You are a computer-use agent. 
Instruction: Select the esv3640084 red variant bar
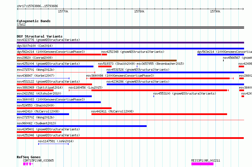point(160,78)
